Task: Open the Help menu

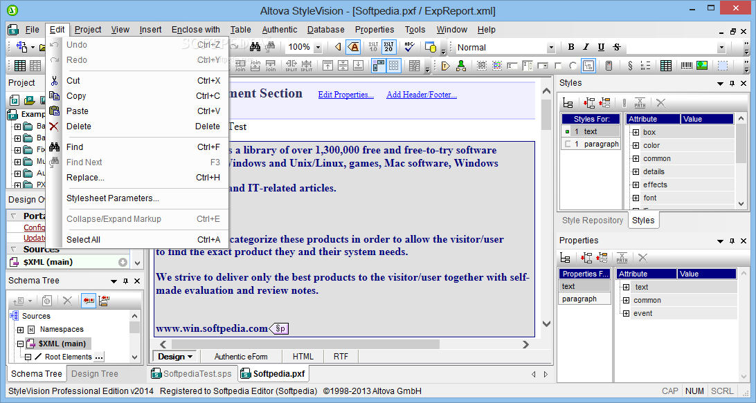Action: (486, 29)
